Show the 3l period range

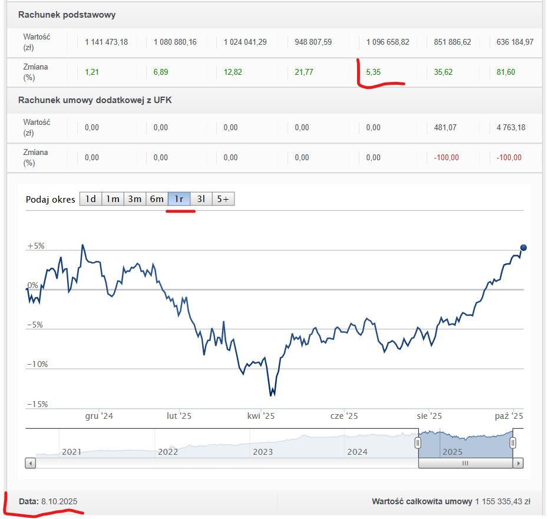[201, 199]
